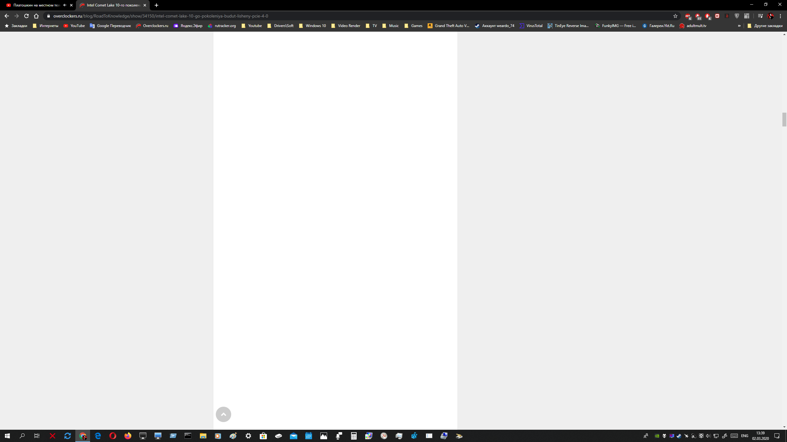Click the vertical scrollbar thumb
The height and width of the screenshot is (442, 787).
click(x=784, y=119)
